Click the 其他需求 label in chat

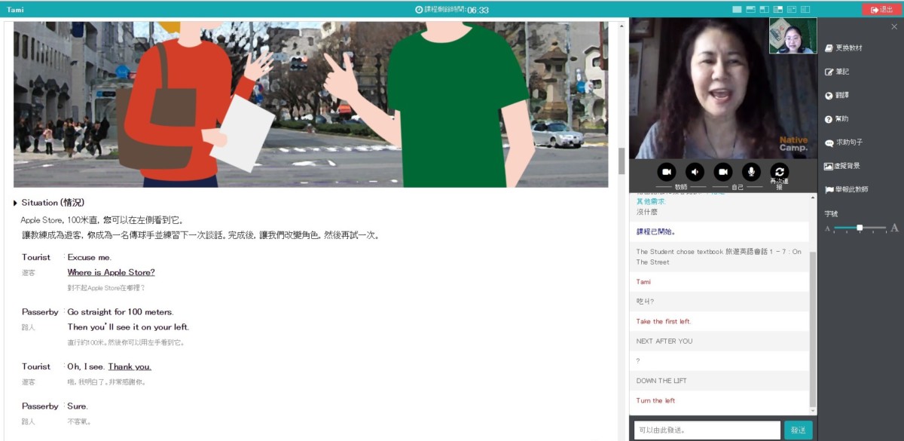(651, 202)
